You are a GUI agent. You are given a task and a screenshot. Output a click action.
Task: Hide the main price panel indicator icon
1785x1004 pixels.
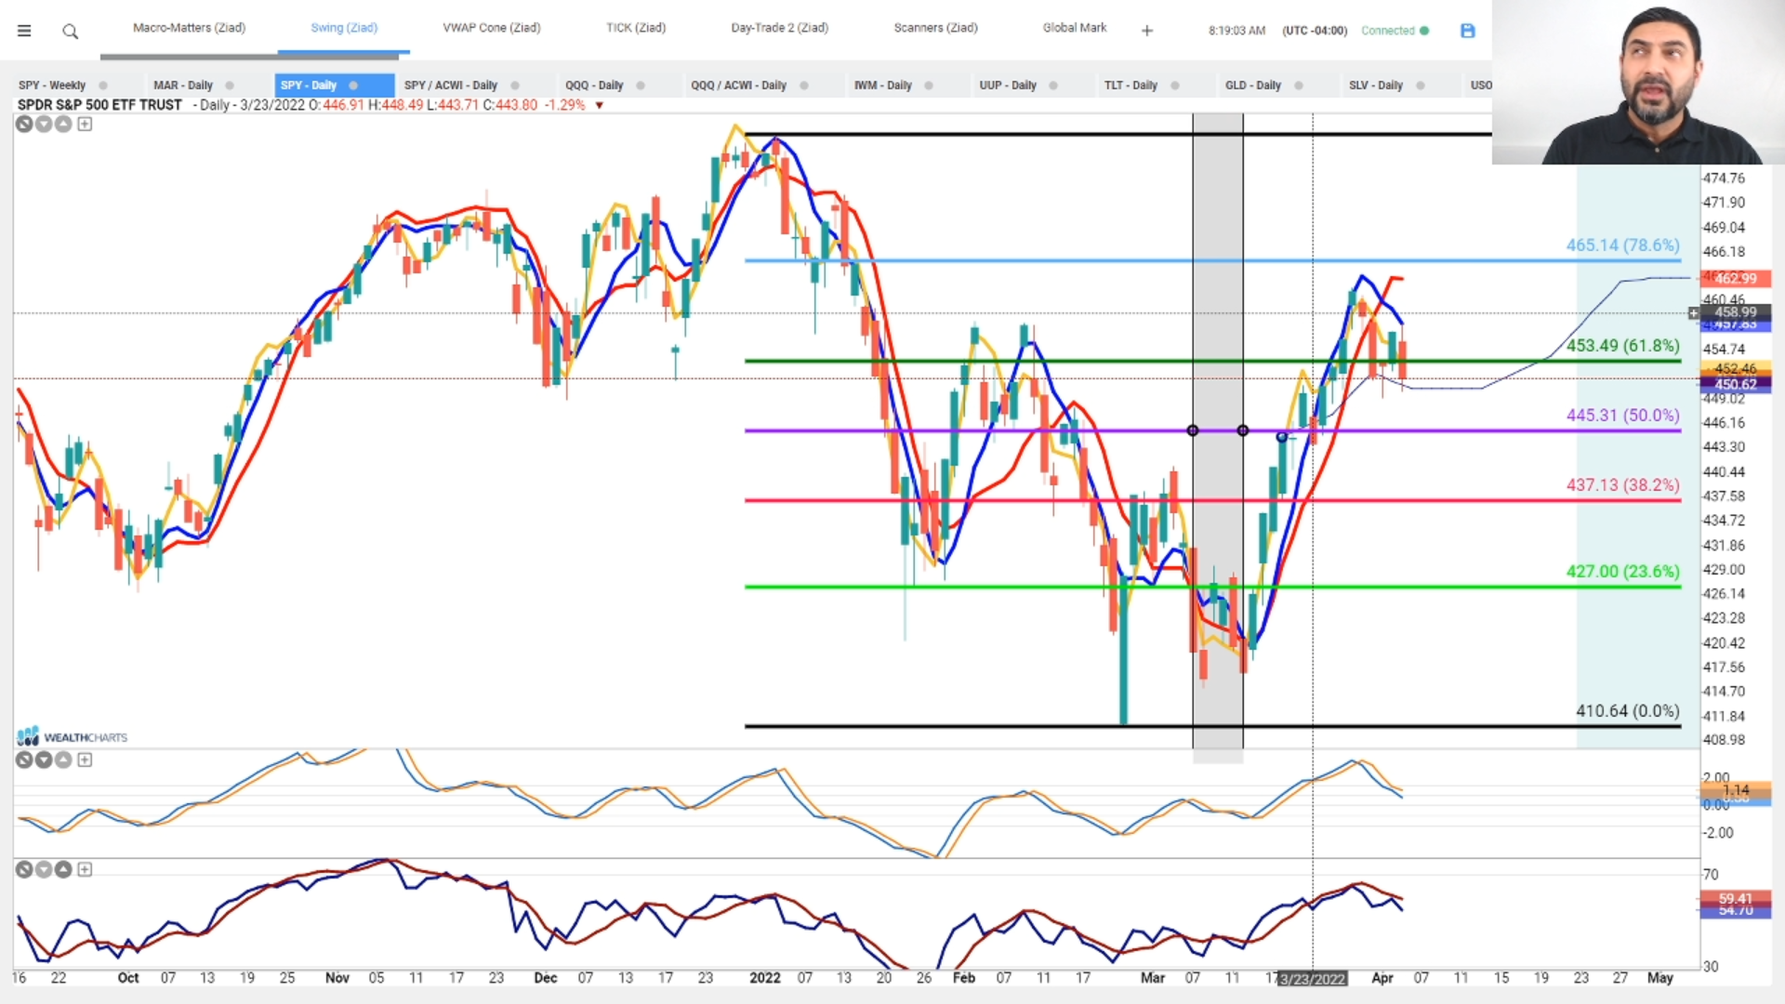[24, 124]
